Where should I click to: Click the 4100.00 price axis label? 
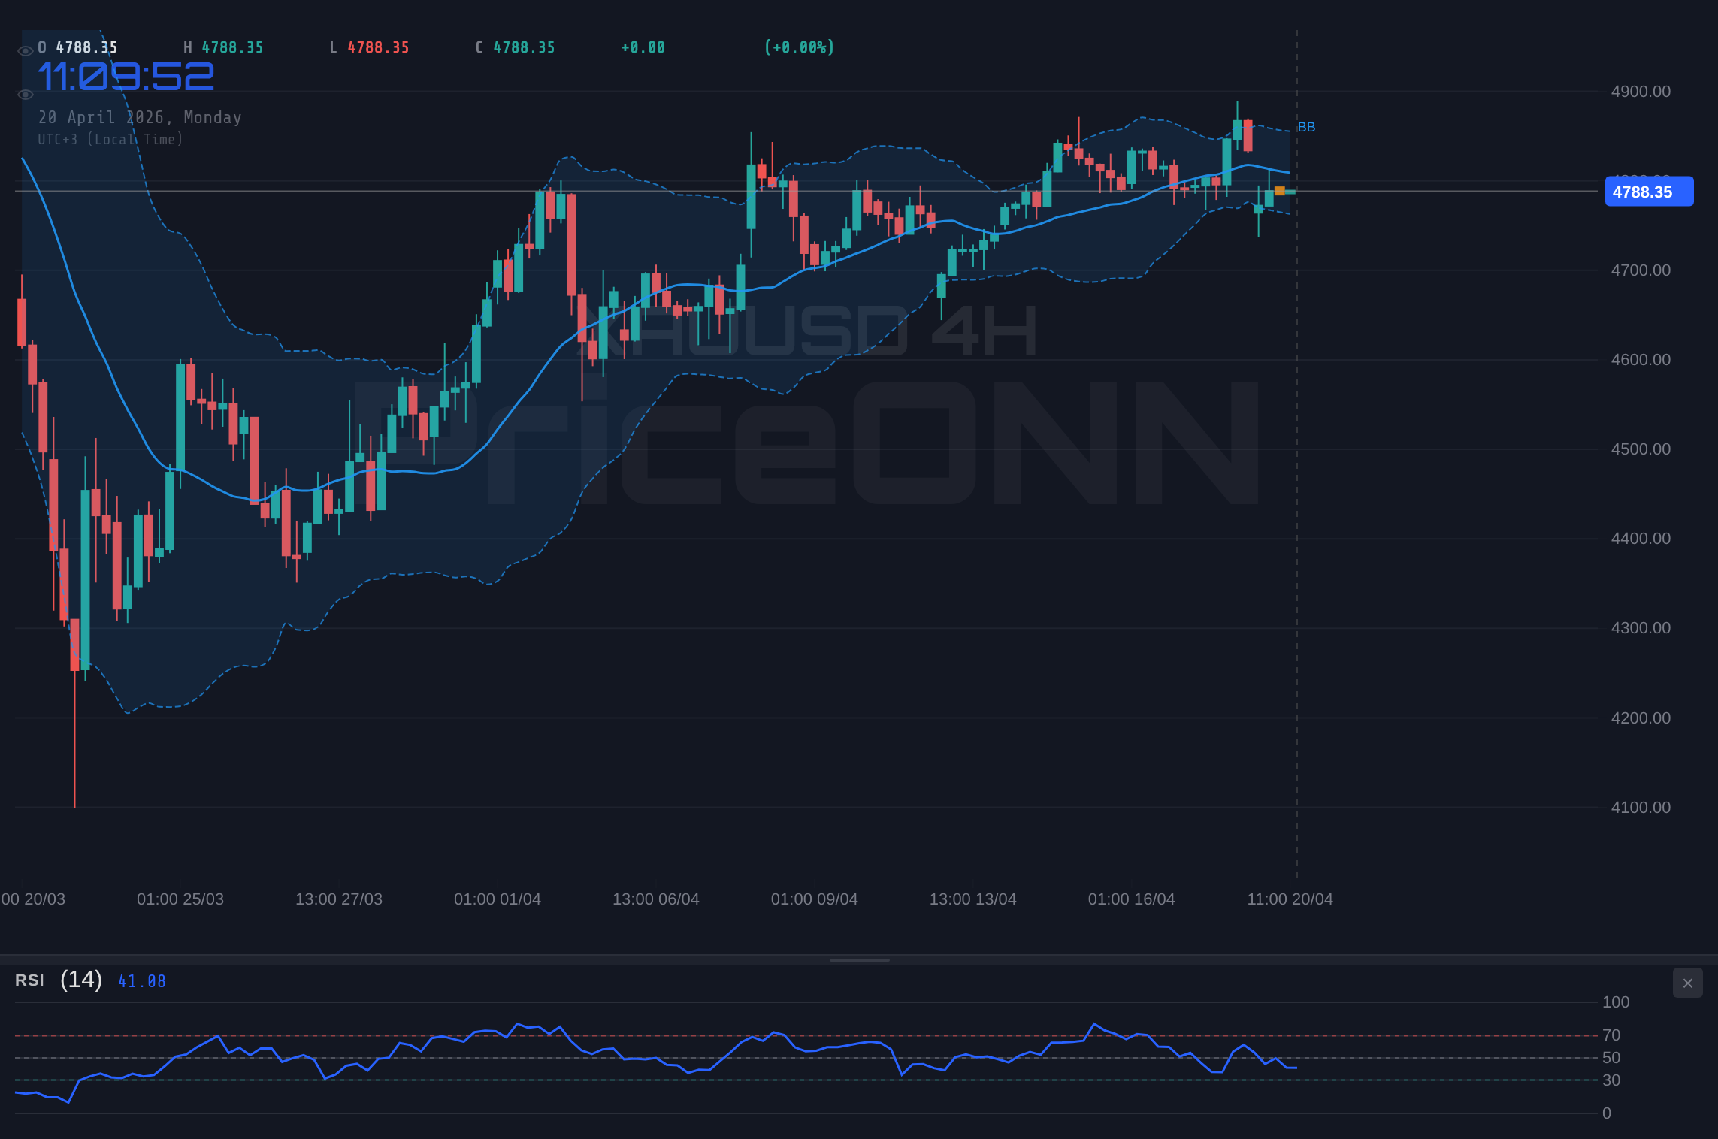tap(1641, 808)
